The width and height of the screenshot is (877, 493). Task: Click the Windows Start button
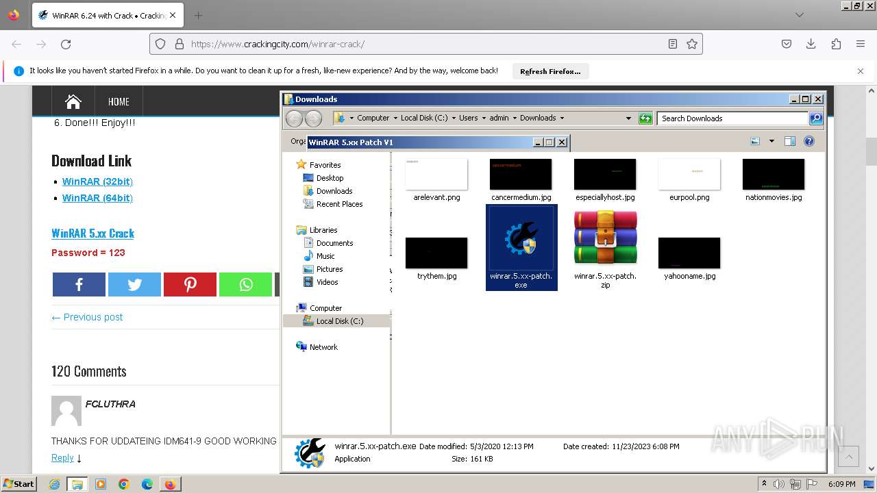[18, 484]
